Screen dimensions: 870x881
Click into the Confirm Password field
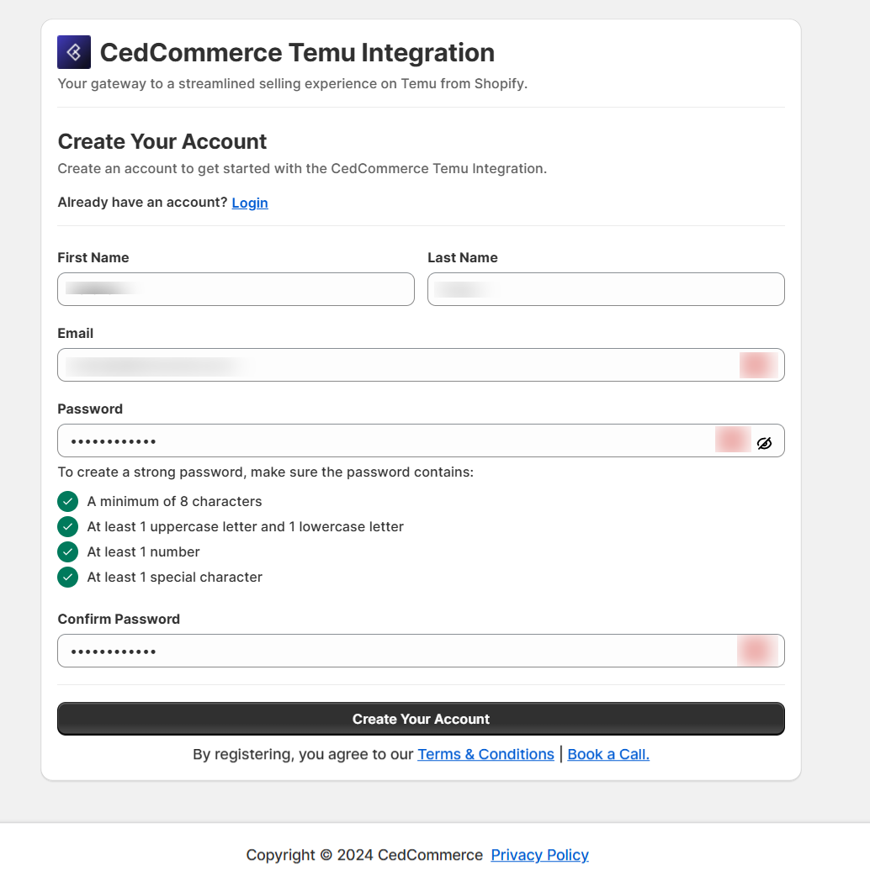click(x=421, y=651)
